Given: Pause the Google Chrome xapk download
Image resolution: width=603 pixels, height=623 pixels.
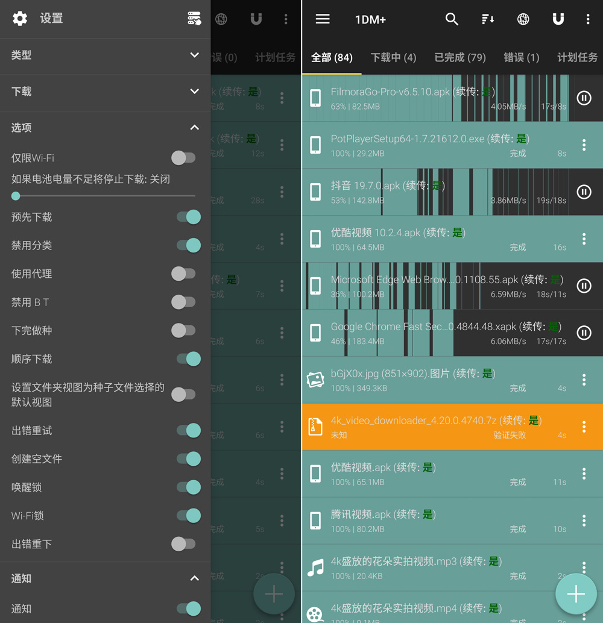Looking at the screenshot, I should [584, 333].
